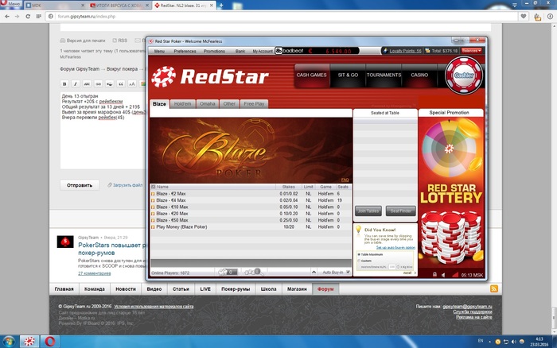Open the Menu item in Red Star
The image size is (557, 348).
159,51
